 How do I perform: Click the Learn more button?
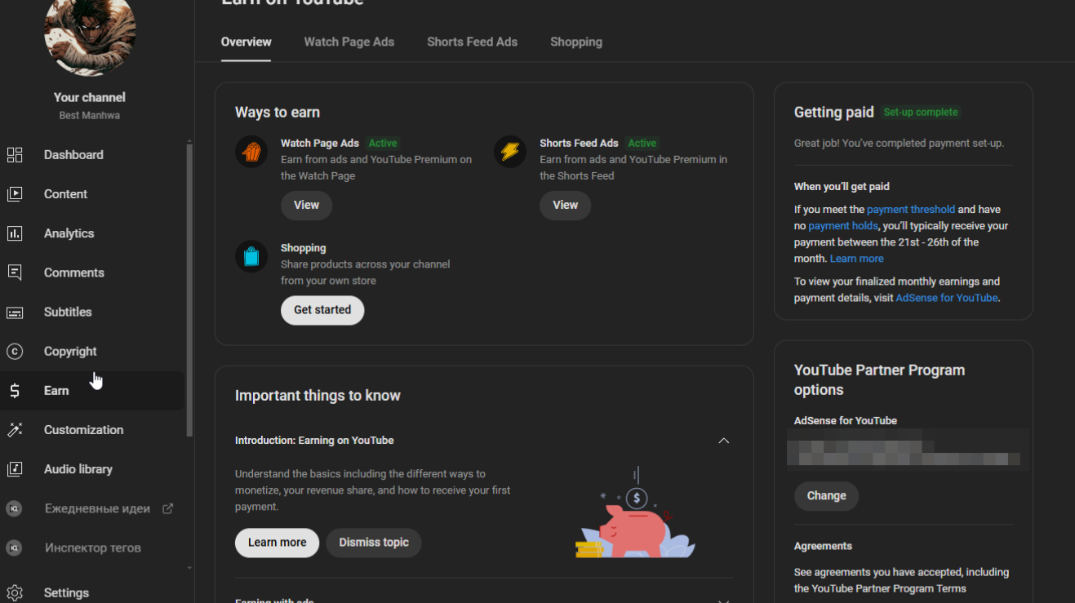point(278,543)
